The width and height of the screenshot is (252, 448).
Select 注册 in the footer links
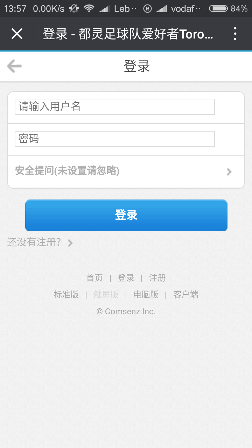coord(157,278)
